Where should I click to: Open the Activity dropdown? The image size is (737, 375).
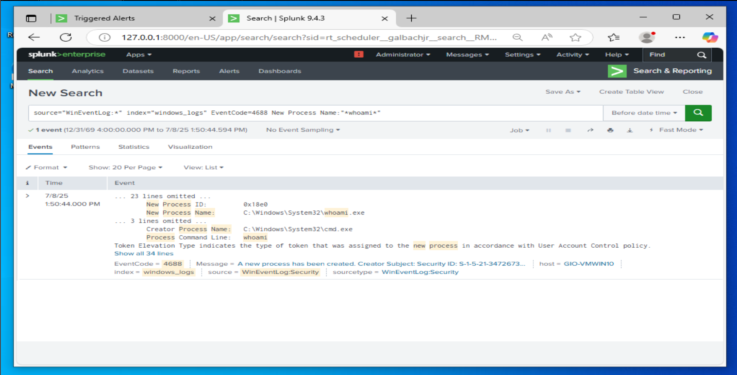tap(573, 55)
